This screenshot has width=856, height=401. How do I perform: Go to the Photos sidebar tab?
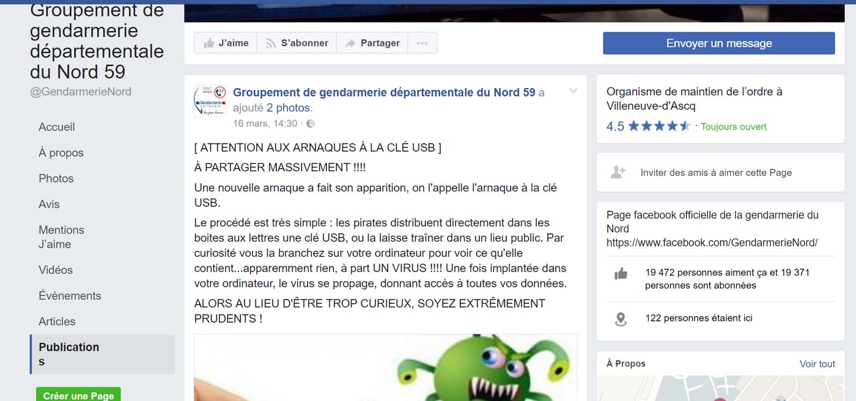tap(56, 178)
